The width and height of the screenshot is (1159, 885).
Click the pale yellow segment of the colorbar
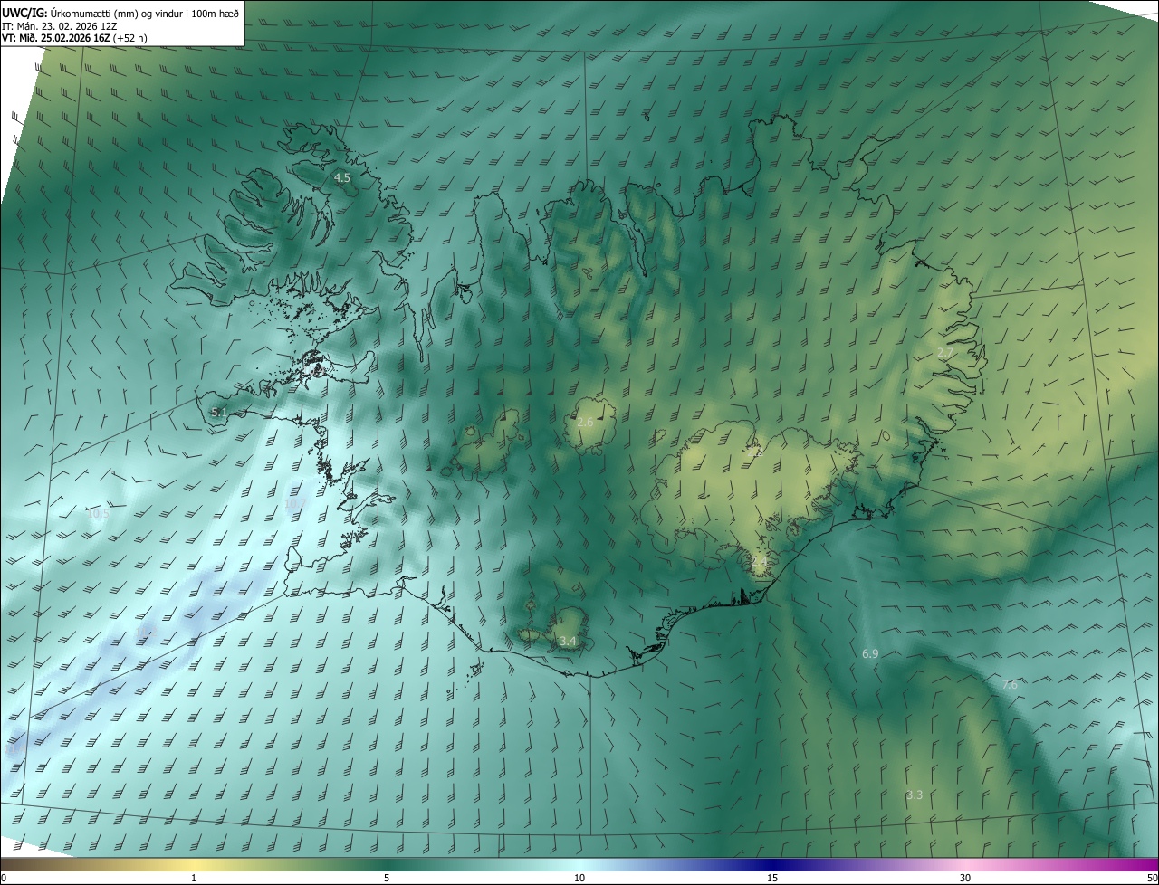pos(194,864)
